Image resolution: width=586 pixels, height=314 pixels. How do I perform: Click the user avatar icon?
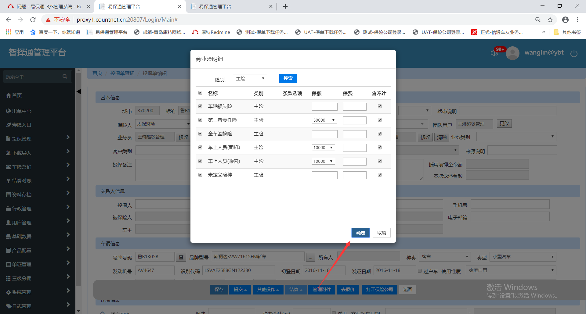click(512, 53)
